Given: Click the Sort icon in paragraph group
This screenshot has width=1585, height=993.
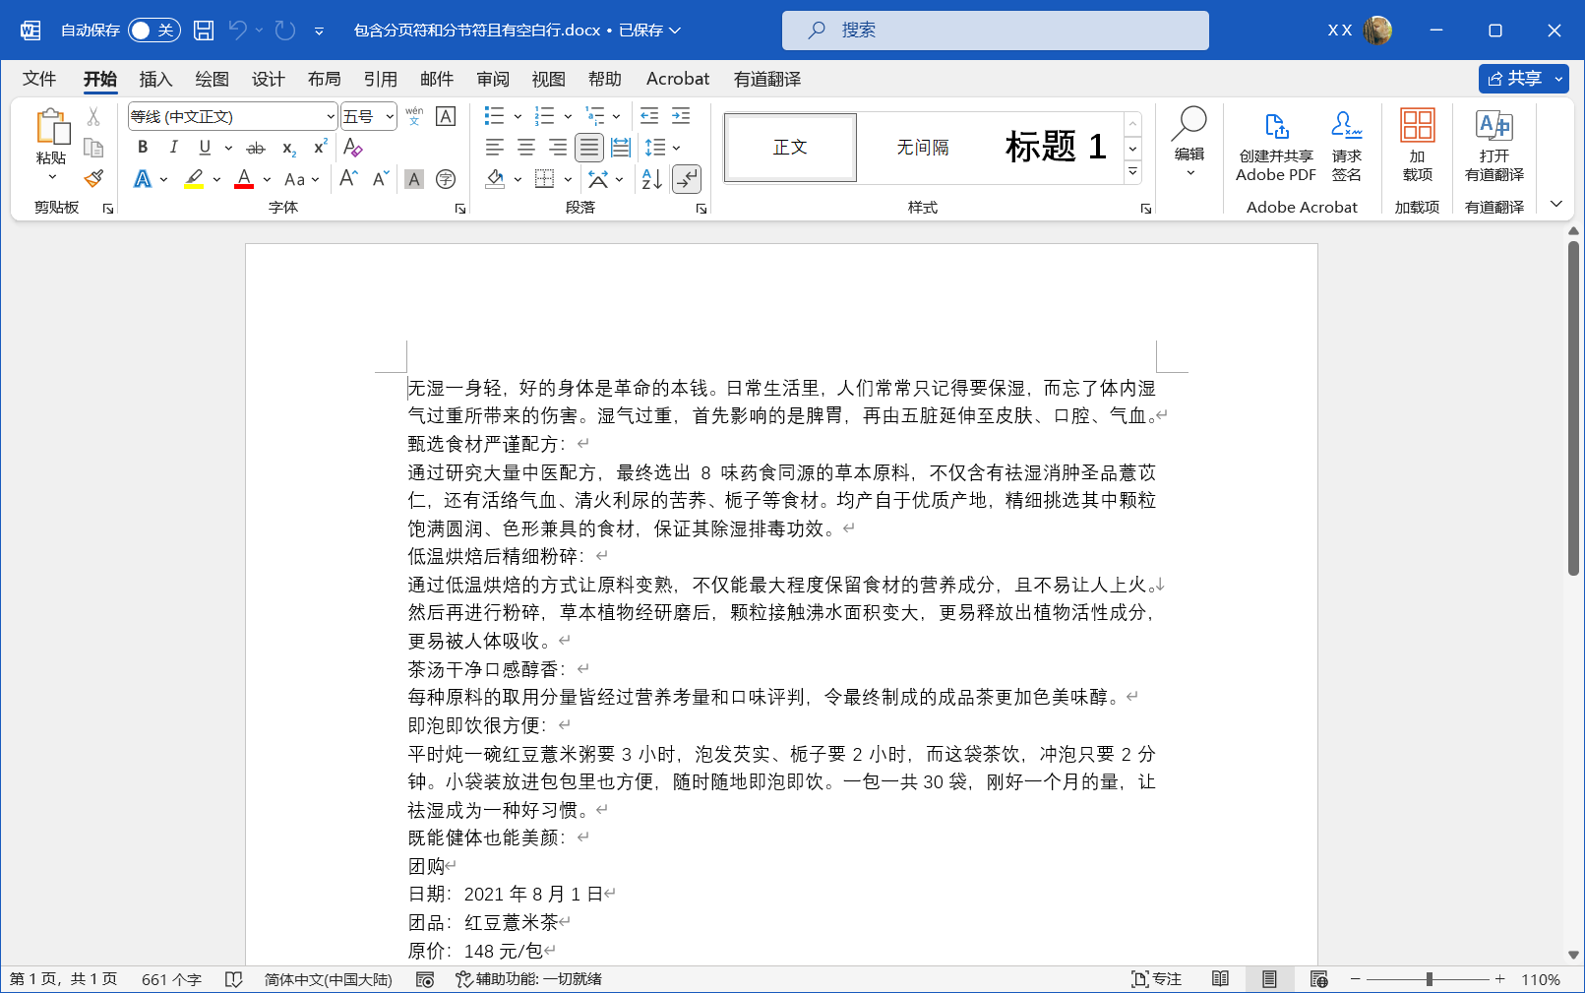Looking at the screenshot, I should click(x=651, y=179).
